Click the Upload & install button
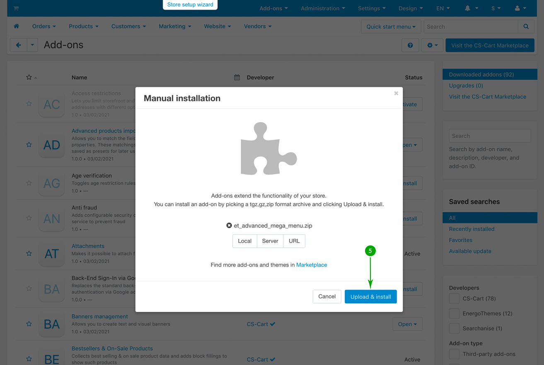544x365 pixels. 370,297
